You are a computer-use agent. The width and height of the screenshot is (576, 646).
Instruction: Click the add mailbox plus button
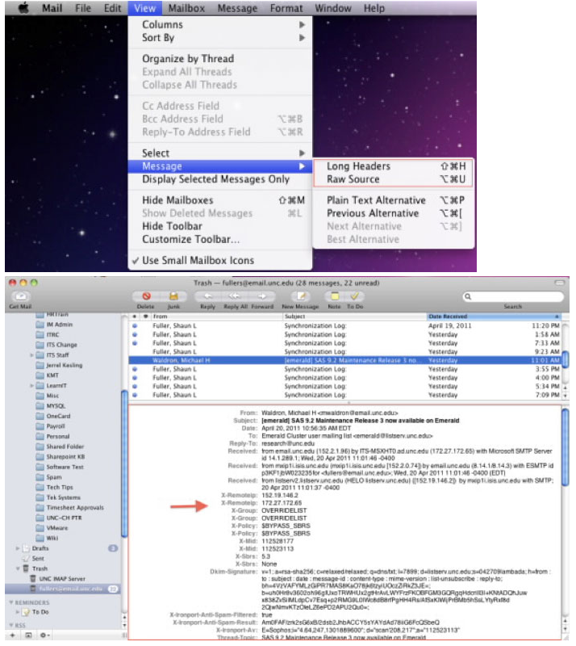12,636
